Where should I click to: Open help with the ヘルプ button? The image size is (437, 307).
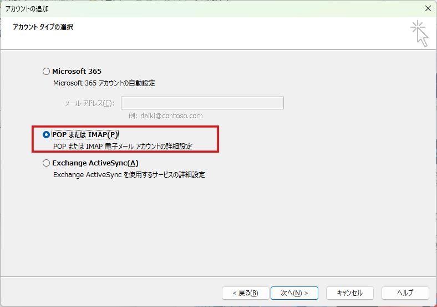click(x=405, y=293)
